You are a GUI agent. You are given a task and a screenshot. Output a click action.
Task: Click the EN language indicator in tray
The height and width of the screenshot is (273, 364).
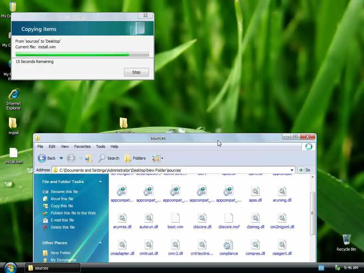click(x=321, y=268)
